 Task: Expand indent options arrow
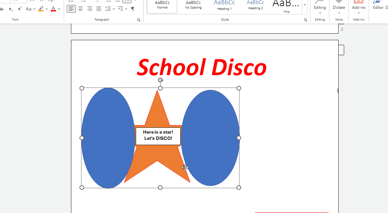pyautogui.click(x=126, y=9)
